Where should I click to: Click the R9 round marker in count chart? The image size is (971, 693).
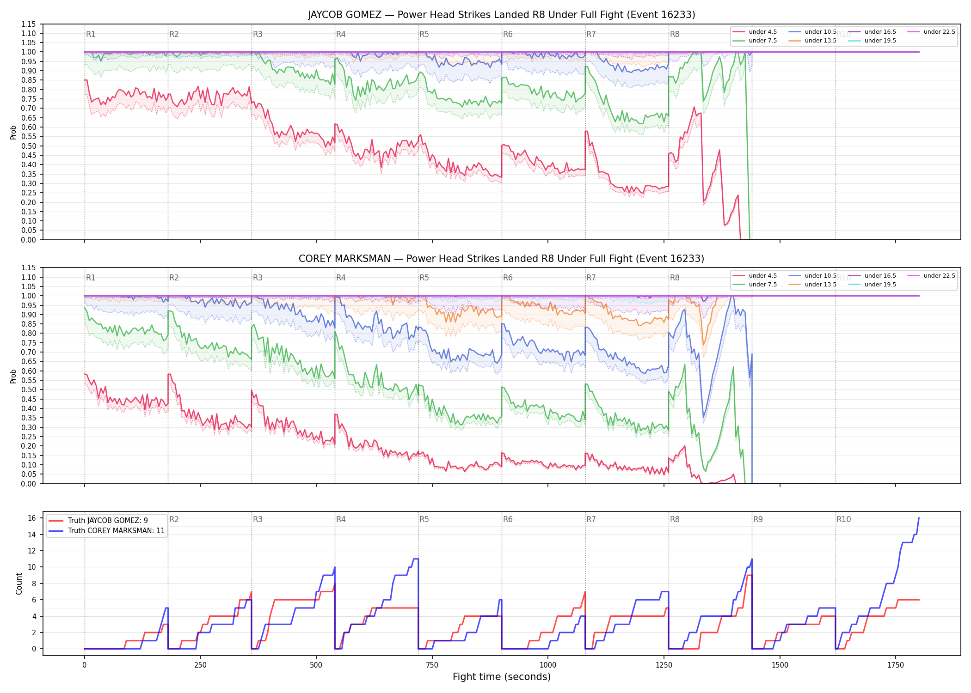pyautogui.click(x=758, y=519)
